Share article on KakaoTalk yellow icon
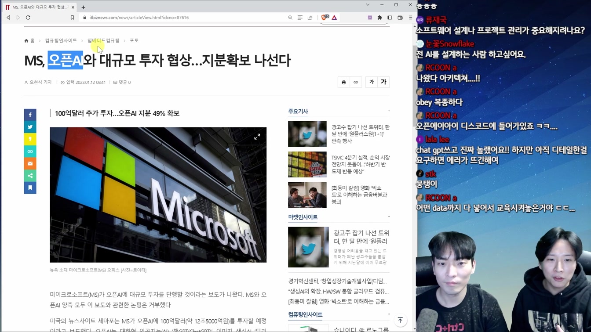Image resolution: width=591 pixels, height=332 pixels. click(30, 139)
